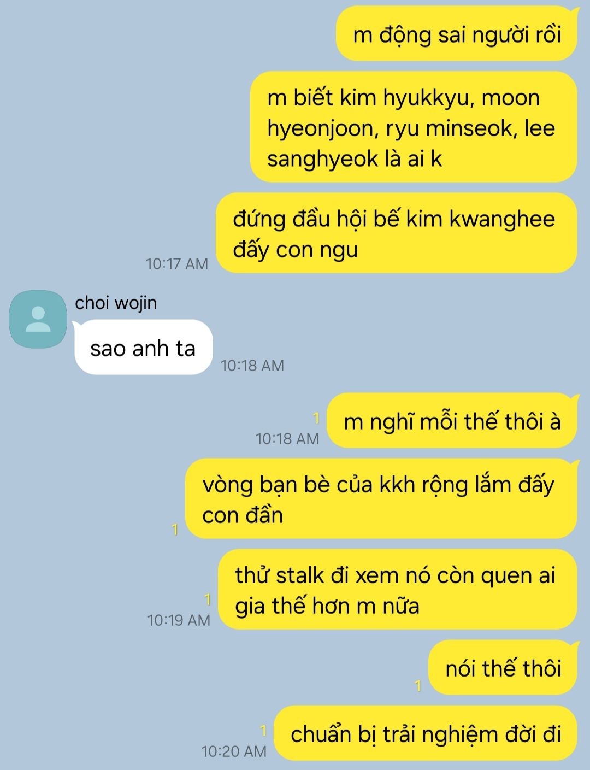Select the 'sao anh ta' message bubble

[143, 348]
